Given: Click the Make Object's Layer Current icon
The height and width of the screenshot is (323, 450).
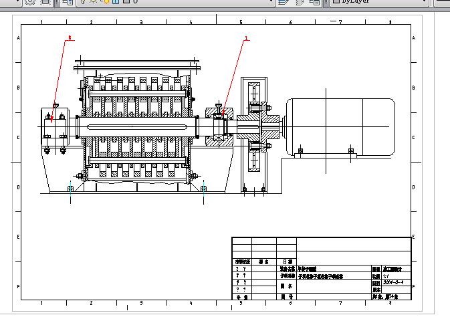Looking at the screenshot, I should point(284,2).
